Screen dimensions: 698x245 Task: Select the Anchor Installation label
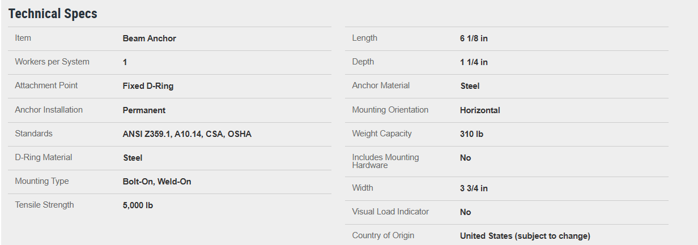(x=49, y=110)
